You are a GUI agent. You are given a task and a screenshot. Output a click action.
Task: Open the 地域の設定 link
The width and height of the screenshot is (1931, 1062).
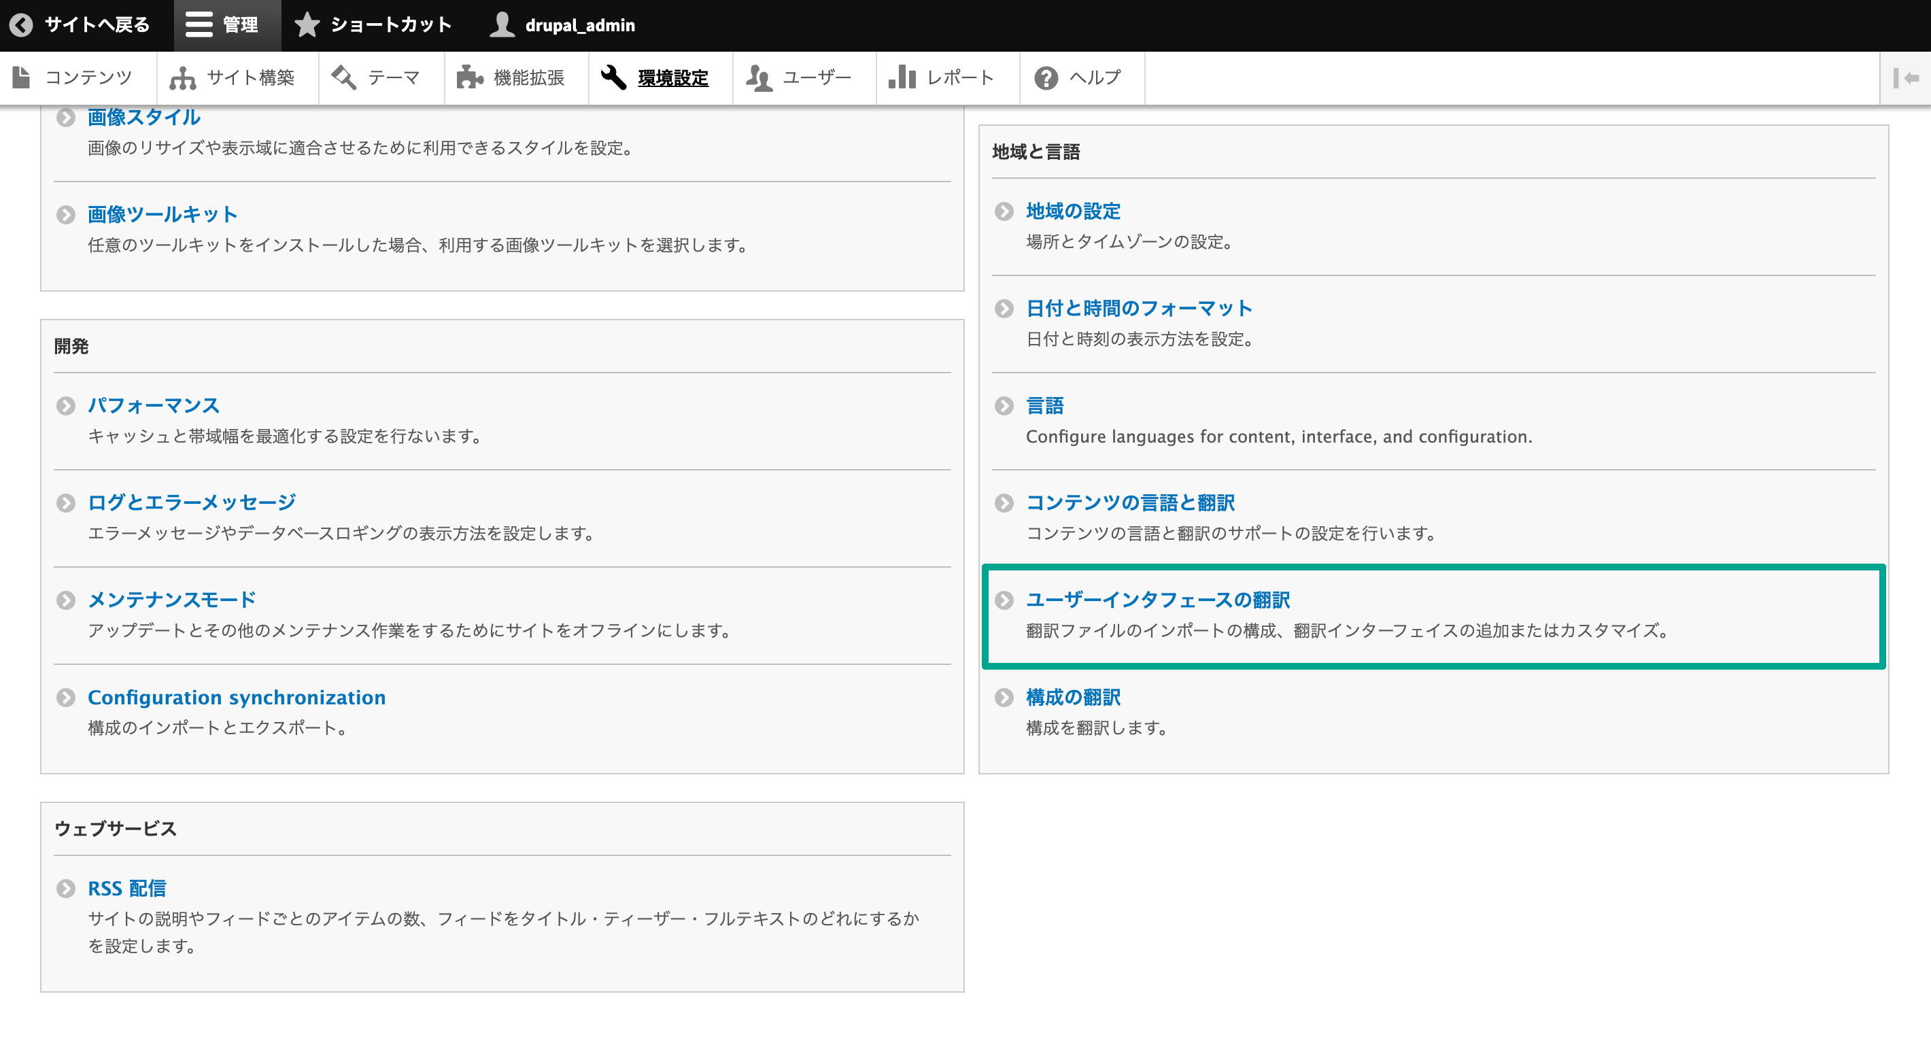point(1074,211)
